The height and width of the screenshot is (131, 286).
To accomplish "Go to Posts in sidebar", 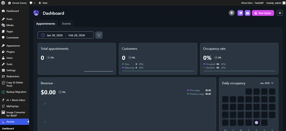I will [14, 19].
